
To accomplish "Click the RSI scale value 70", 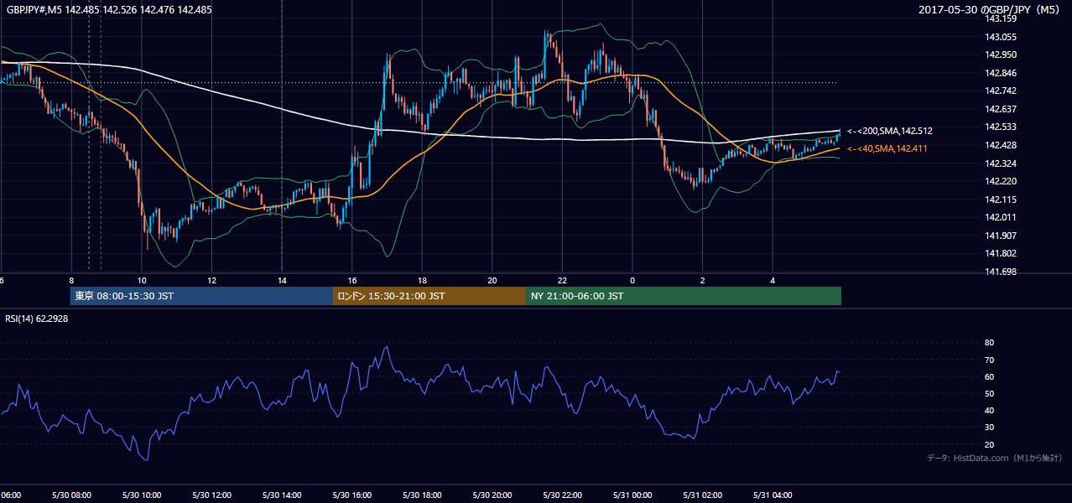I will (989, 360).
